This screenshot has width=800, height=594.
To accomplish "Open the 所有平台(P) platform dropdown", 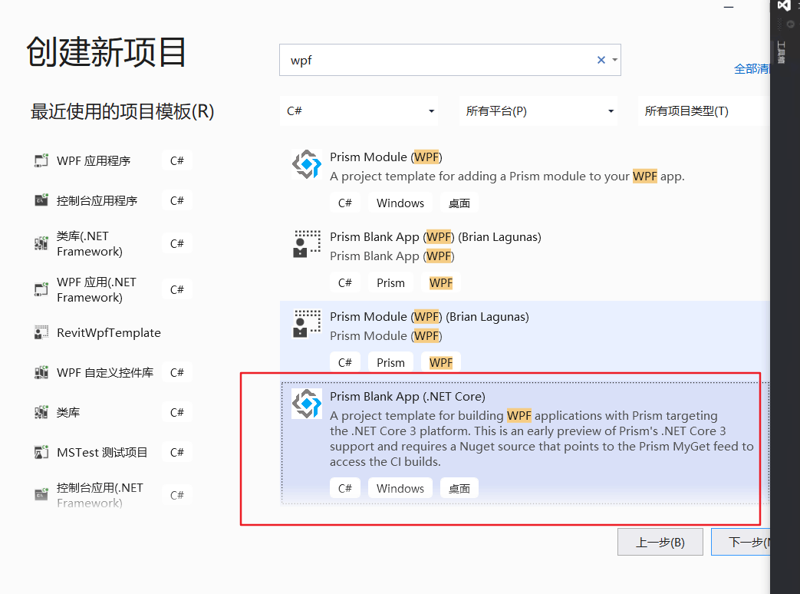I will (538, 111).
